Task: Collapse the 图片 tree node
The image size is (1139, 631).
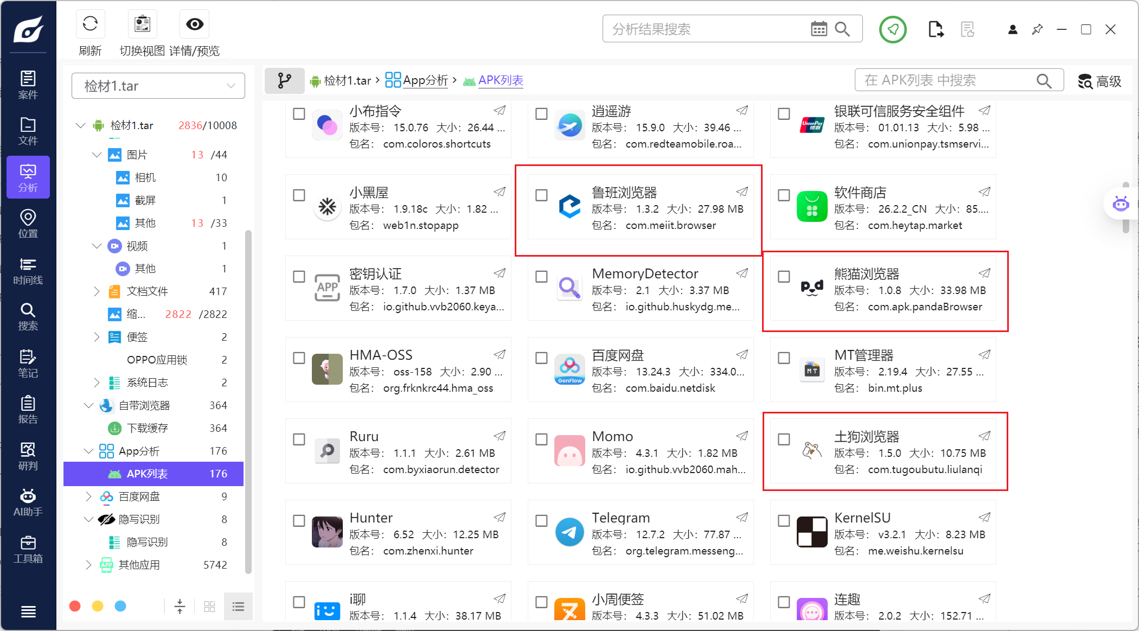Action: 97,155
